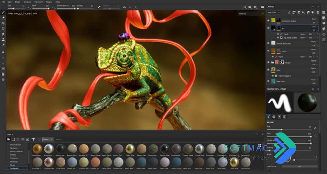Click the video camera icon in top toolbar
The width and height of the screenshot is (327, 174).
pos(255,7)
